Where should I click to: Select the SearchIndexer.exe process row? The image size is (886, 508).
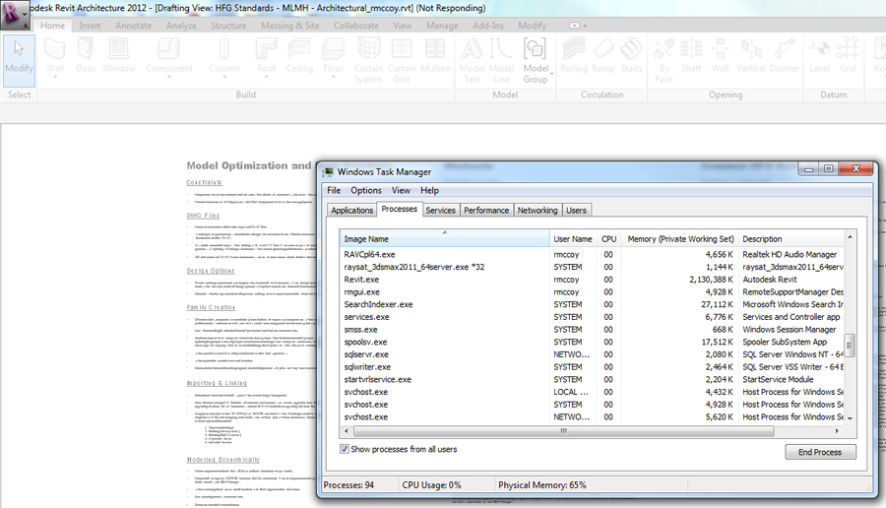(593, 304)
